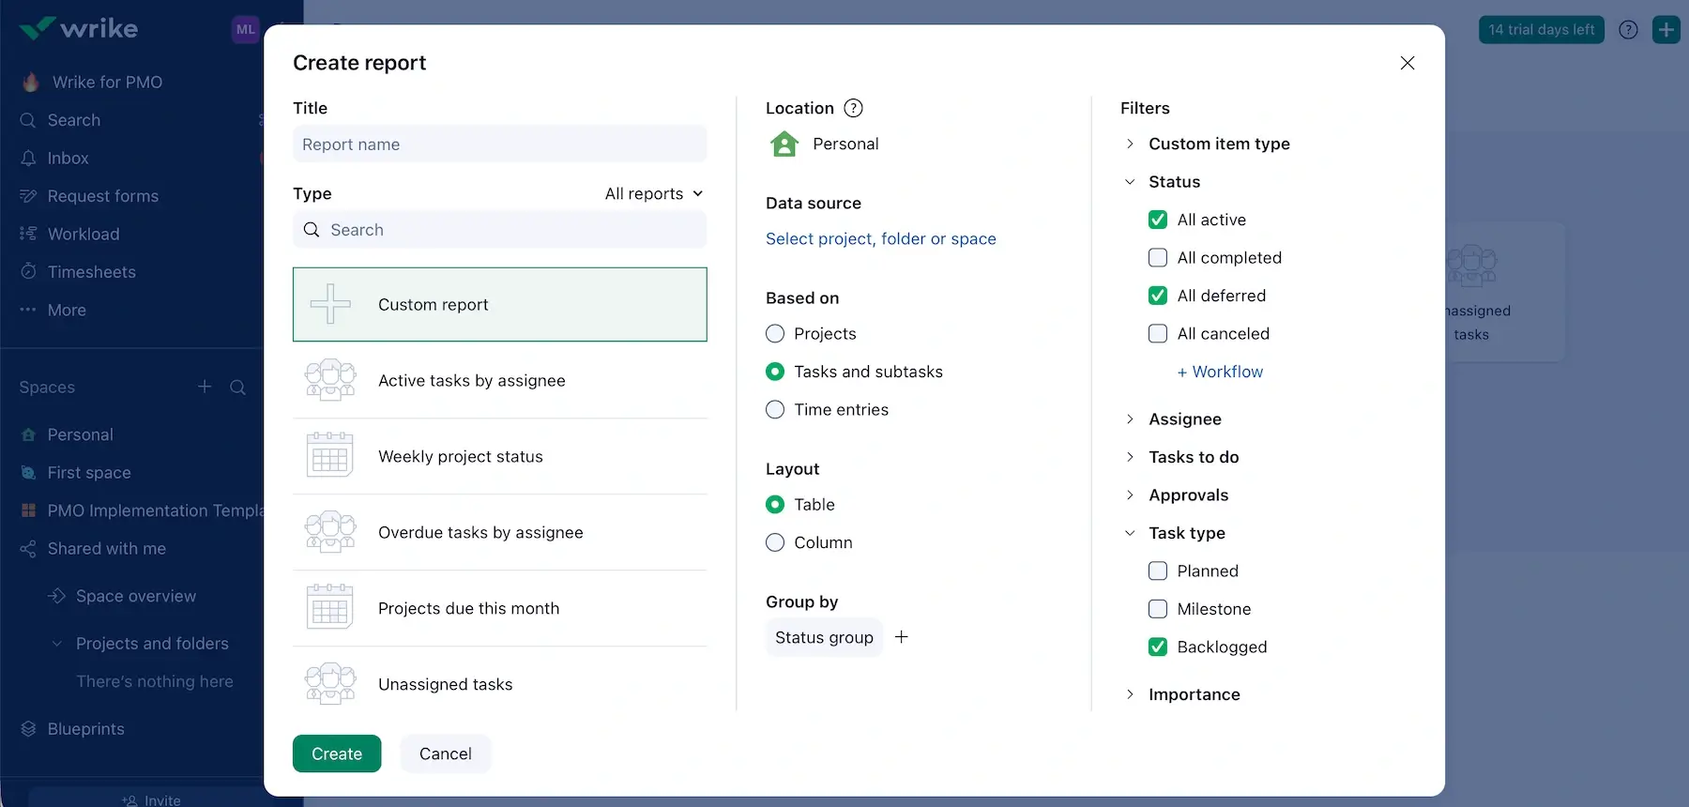This screenshot has height=807, width=1689.
Task: Click the report type Search field
Action: point(500,230)
